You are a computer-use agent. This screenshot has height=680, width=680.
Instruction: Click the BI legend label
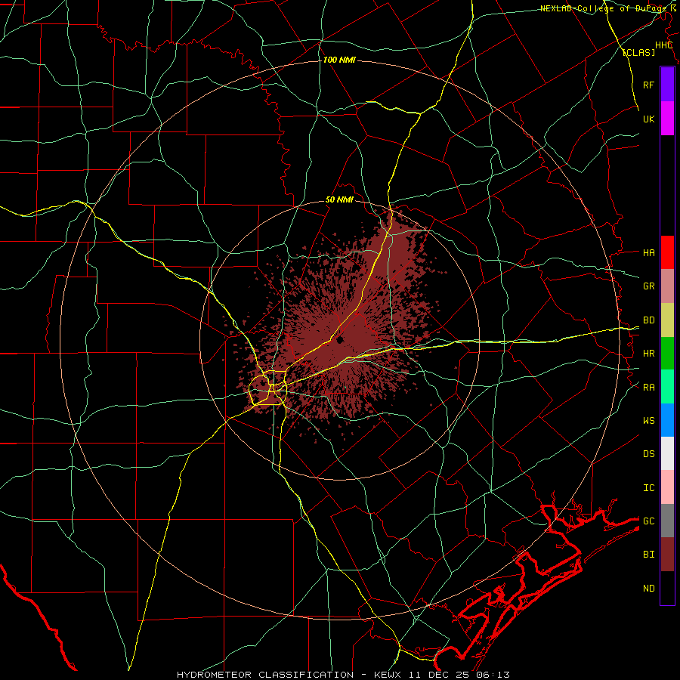pyautogui.click(x=648, y=555)
